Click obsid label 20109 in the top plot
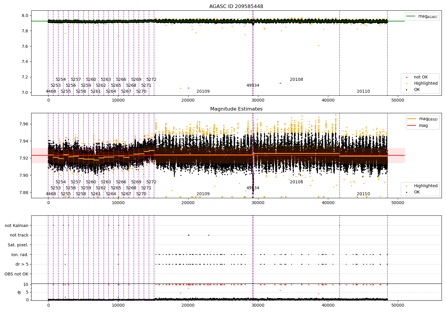The height and width of the screenshot is (312, 446). point(203,91)
